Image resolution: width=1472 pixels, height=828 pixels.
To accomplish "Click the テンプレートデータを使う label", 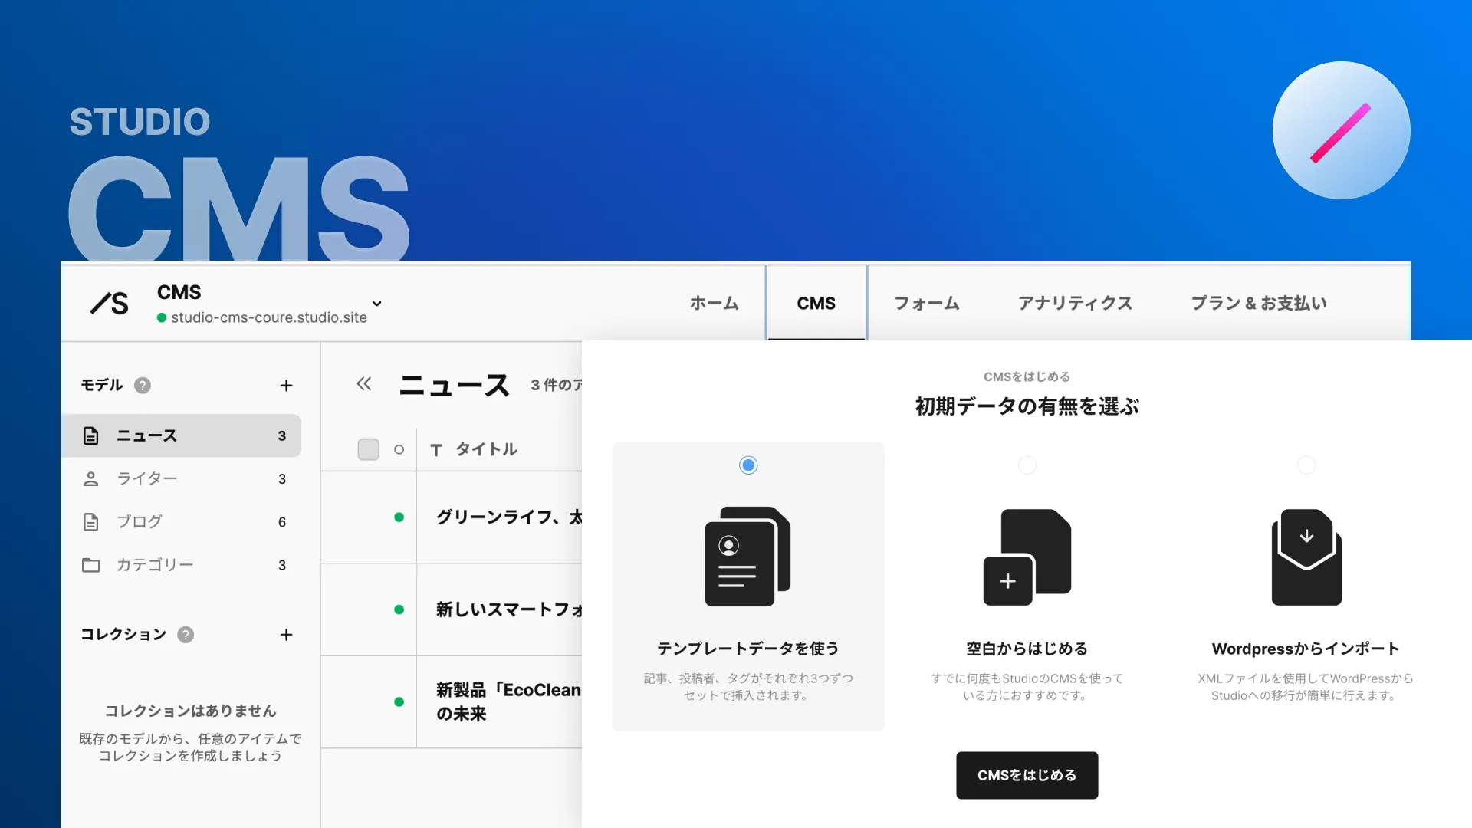I will (748, 649).
